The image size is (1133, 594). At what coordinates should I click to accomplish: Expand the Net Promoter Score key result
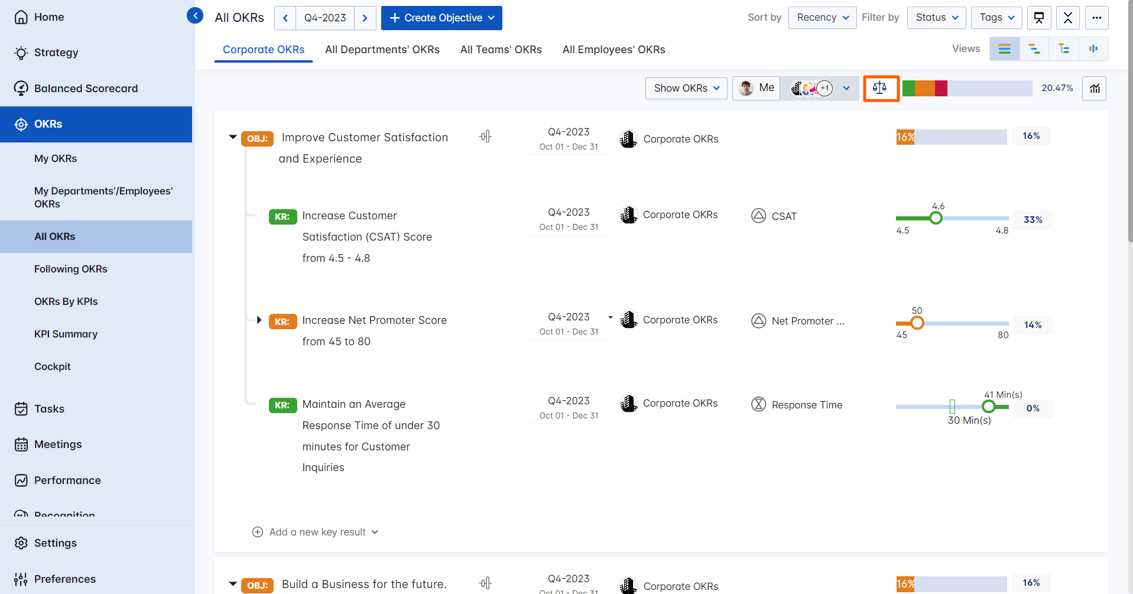[x=259, y=320]
